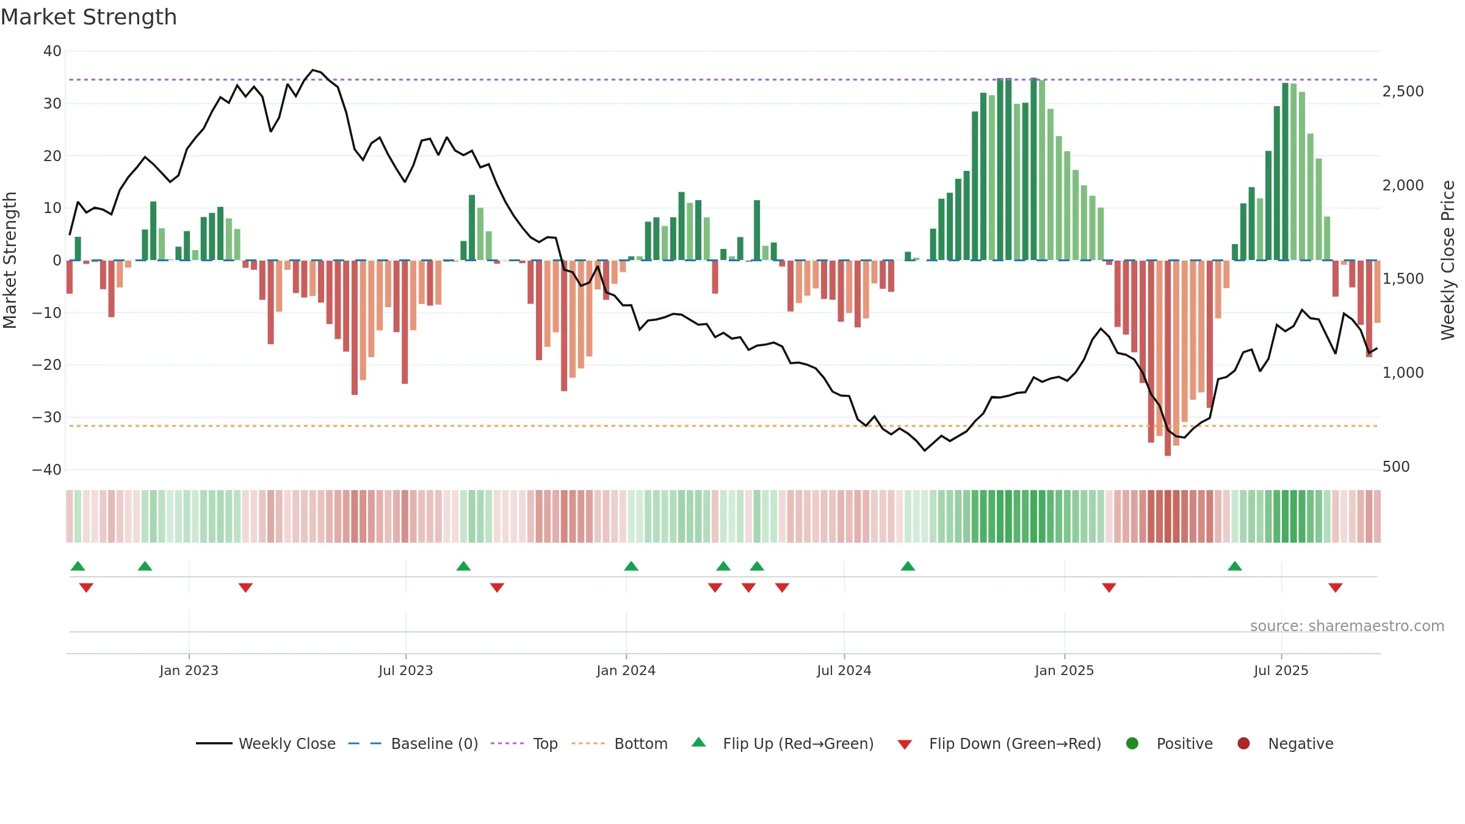Click the Market Strength chart title
The width and height of the screenshot is (1465, 824).
pyautogui.click(x=89, y=17)
